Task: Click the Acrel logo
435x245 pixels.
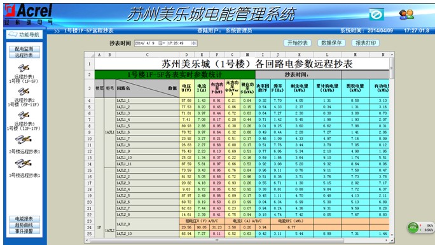Action: pyautogui.click(x=28, y=14)
